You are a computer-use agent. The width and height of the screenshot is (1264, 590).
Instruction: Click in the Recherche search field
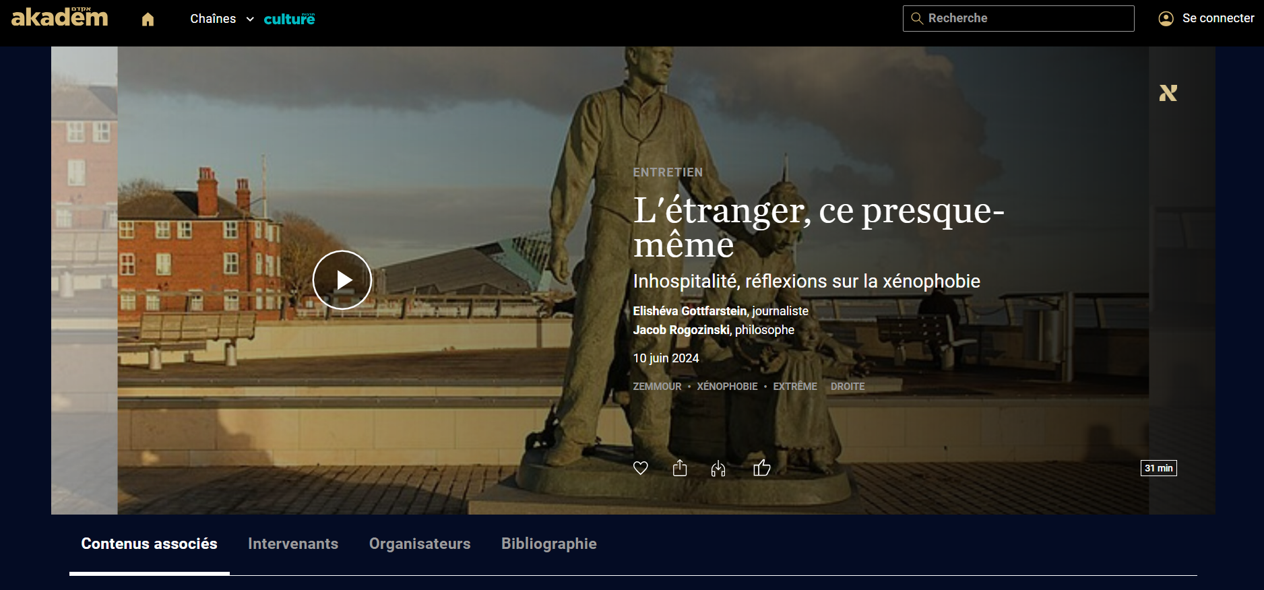pos(1024,19)
